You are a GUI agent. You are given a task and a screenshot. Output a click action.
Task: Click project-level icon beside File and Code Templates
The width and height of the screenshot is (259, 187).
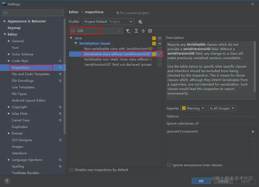(x=60, y=74)
